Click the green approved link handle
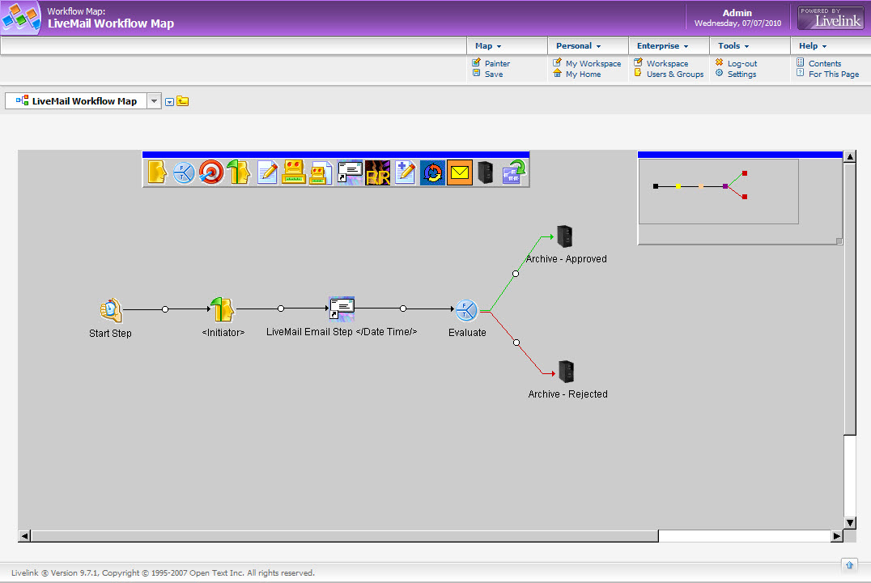Screen dimensions: 871x583 click(516, 274)
